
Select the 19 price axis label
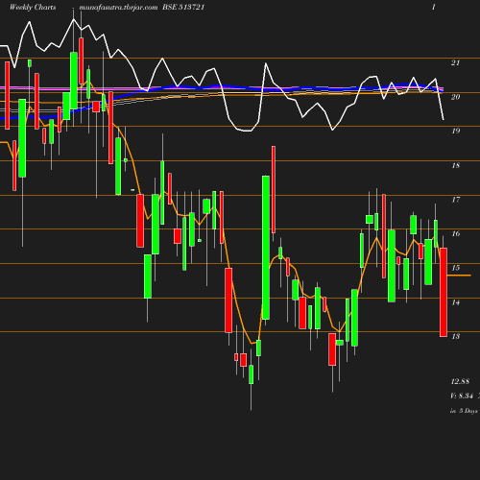point(456,131)
